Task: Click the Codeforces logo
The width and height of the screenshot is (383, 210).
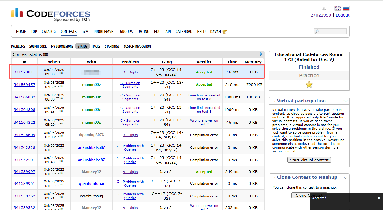Action: tap(51, 14)
